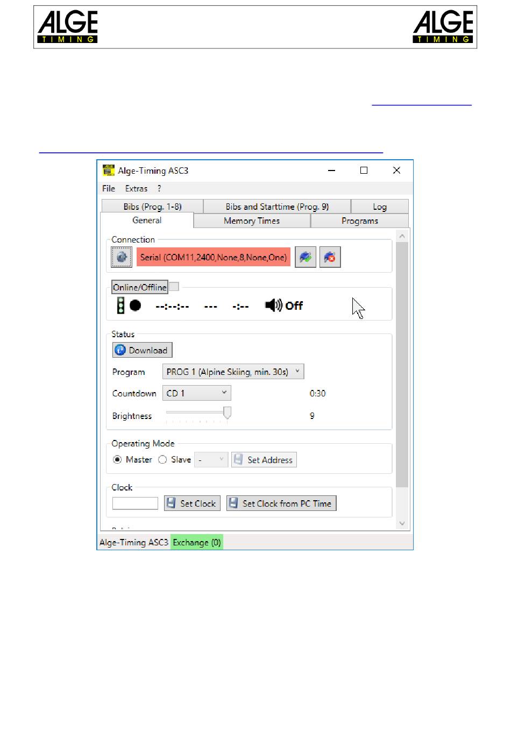Screen dimensions: 511x746
Task: Click the Set Clock button
Action: coord(192,503)
